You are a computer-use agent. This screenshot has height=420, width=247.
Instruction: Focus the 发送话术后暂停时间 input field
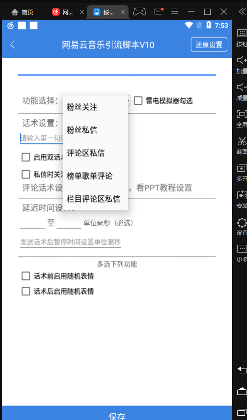click(70, 242)
